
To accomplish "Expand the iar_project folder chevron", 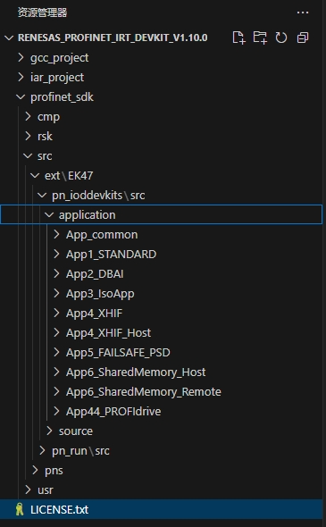I will (x=21, y=77).
